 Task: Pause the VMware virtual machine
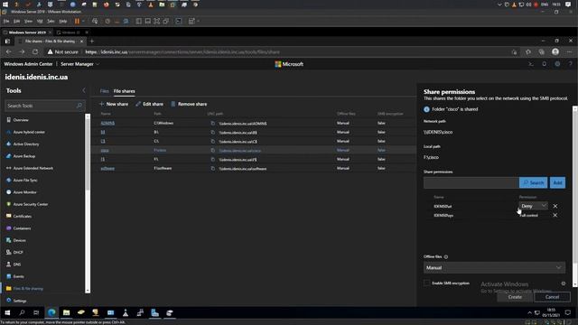pyautogui.click(x=77, y=22)
